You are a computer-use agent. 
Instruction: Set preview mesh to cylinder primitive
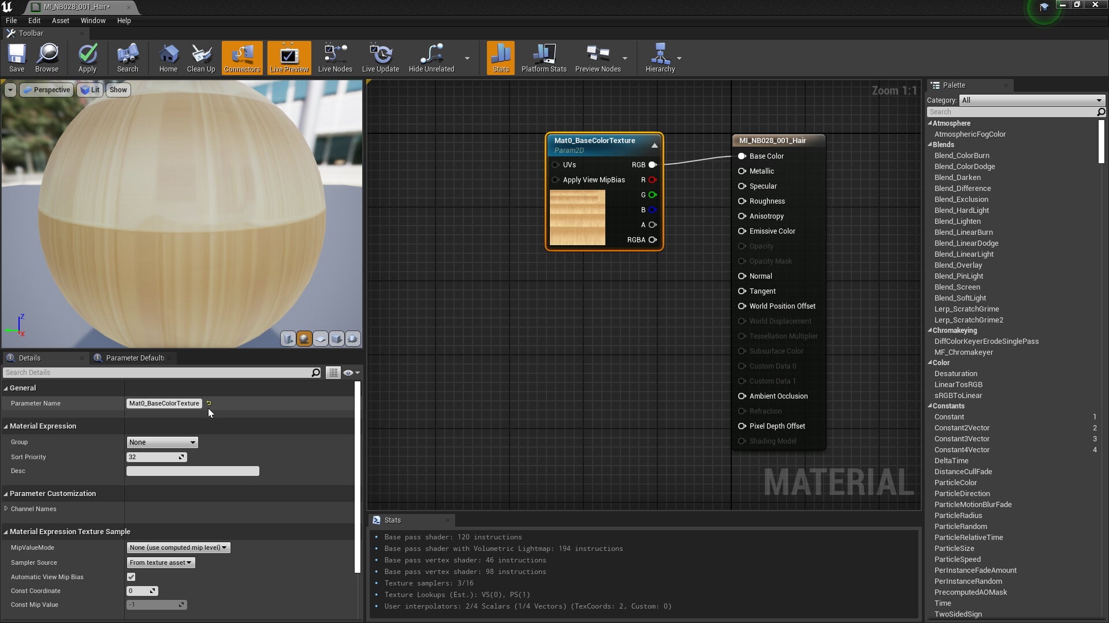click(288, 339)
